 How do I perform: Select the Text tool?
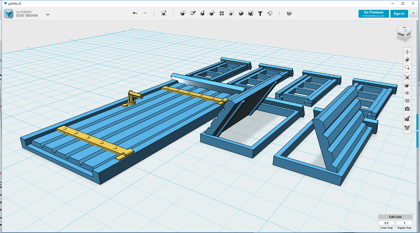260,13
